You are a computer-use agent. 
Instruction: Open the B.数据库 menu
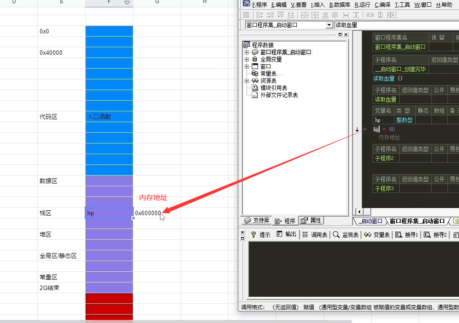point(340,5)
